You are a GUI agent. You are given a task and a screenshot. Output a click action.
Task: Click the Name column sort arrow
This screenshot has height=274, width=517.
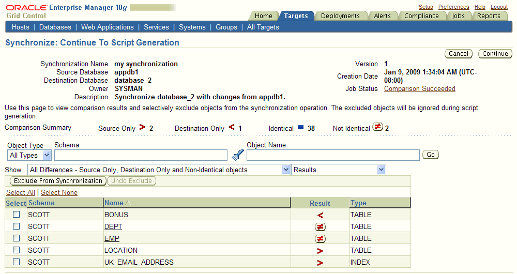[x=128, y=203]
